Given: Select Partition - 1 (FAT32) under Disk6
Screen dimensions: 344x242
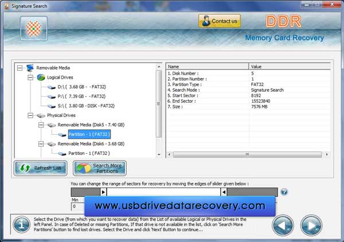Looking at the screenshot, I should (x=89, y=153).
